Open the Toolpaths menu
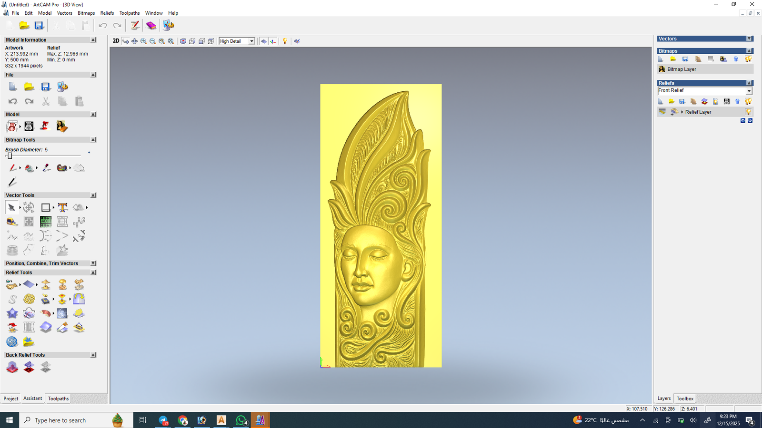The image size is (762, 428). pyautogui.click(x=130, y=13)
